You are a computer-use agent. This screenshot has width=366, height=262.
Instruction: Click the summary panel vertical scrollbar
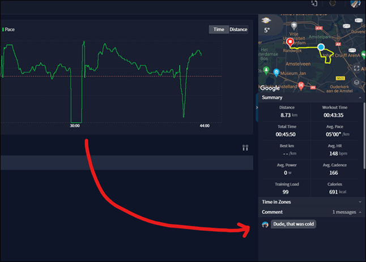(x=364, y=136)
